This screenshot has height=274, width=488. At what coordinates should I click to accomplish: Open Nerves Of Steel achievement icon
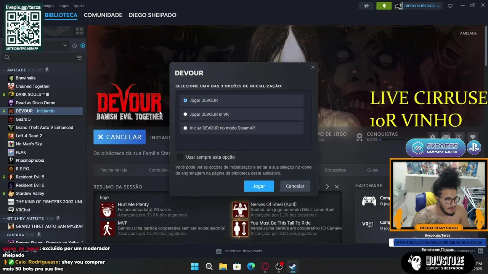[x=240, y=210]
